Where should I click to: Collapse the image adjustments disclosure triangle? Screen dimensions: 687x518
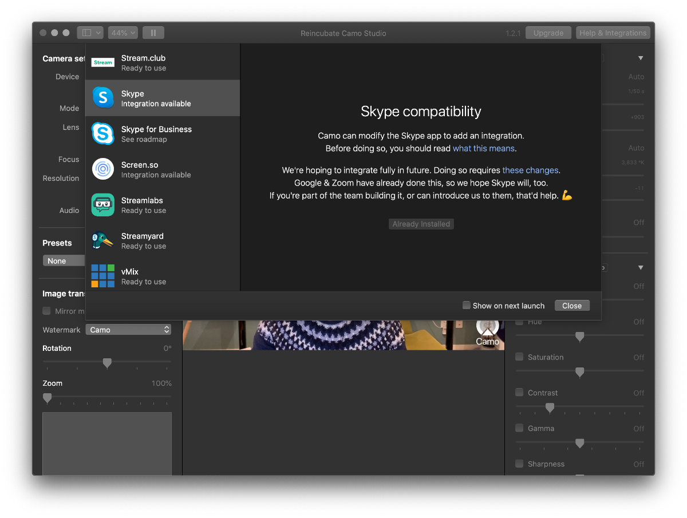point(641,268)
